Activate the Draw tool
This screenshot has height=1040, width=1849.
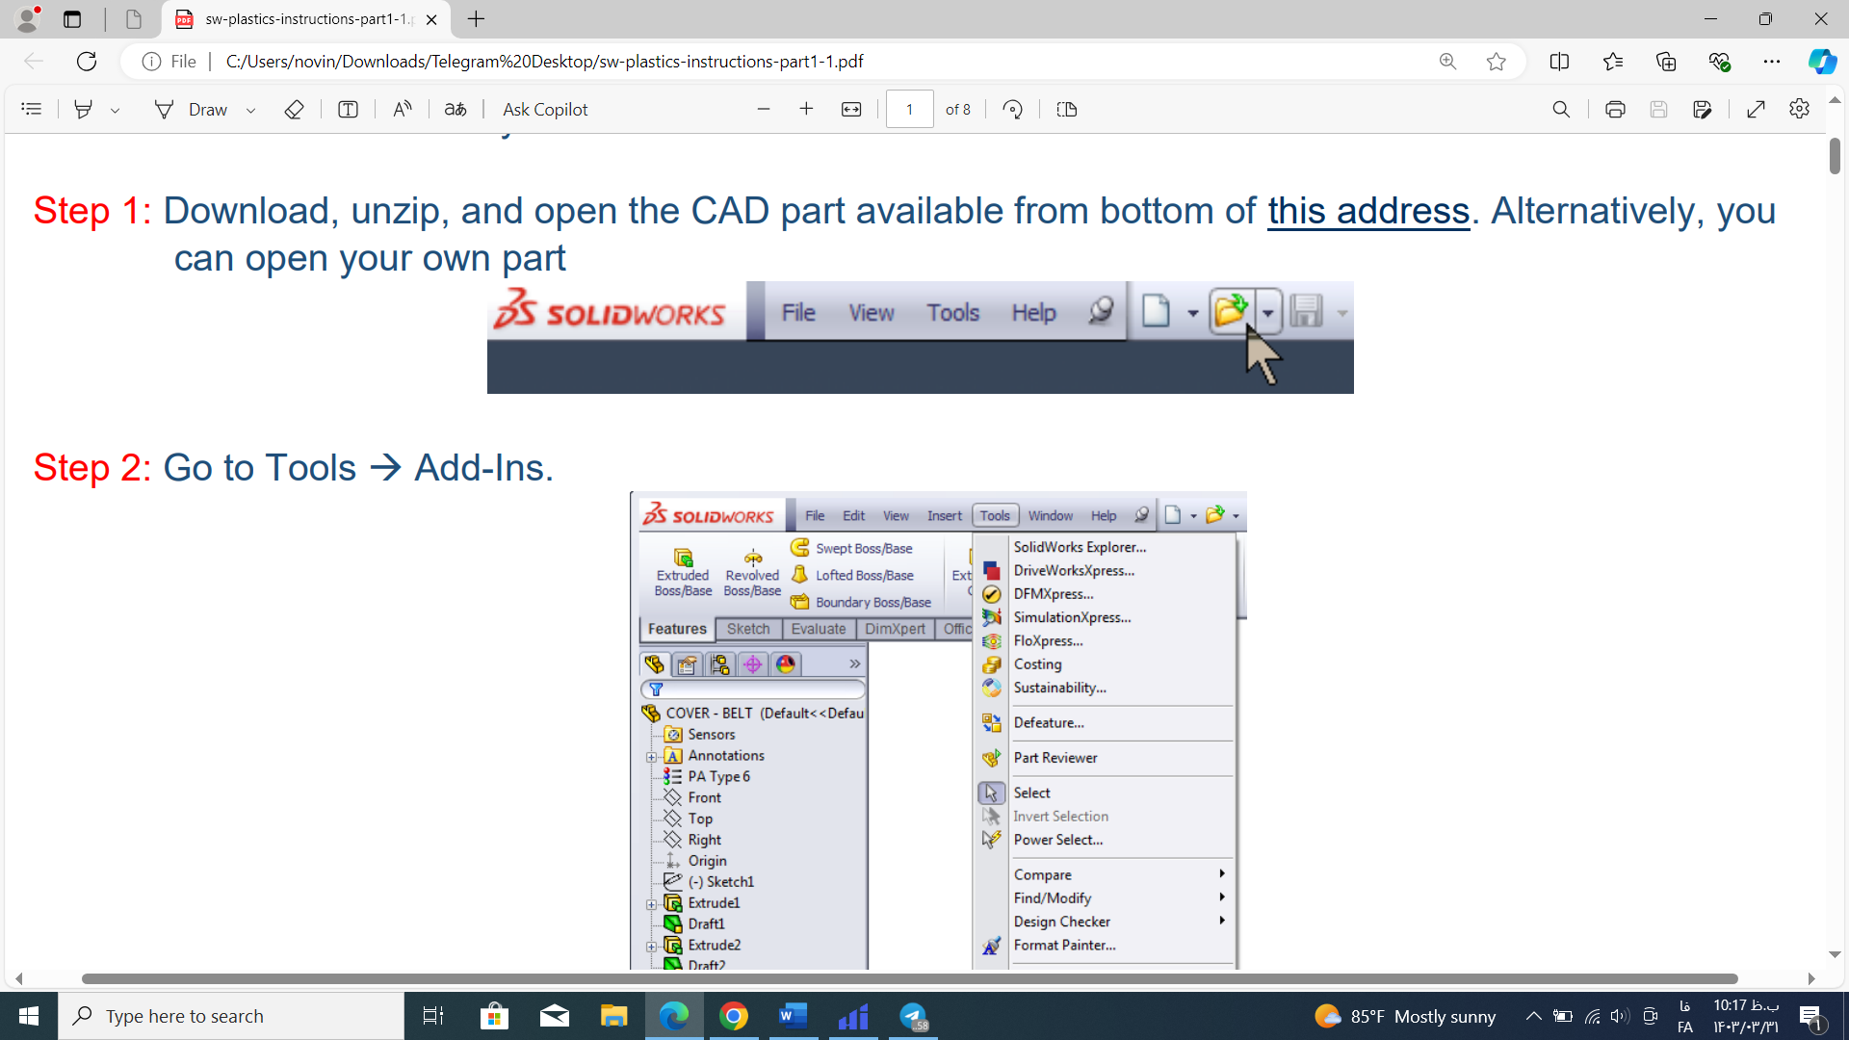point(191,110)
